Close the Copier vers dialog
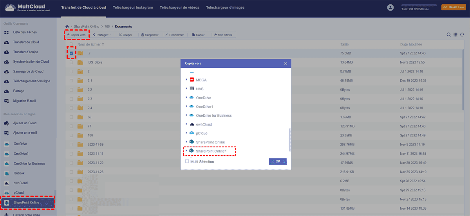The image size is (470, 216). [x=286, y=63]
